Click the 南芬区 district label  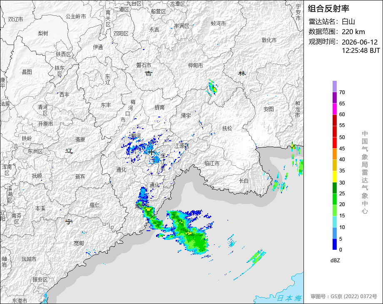(x=16, y=219)
